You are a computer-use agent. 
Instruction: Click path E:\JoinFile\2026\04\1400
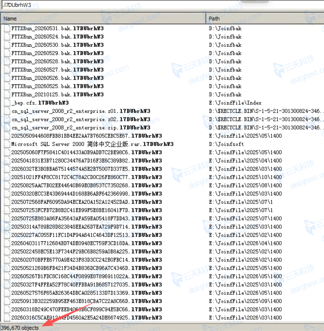245,243
